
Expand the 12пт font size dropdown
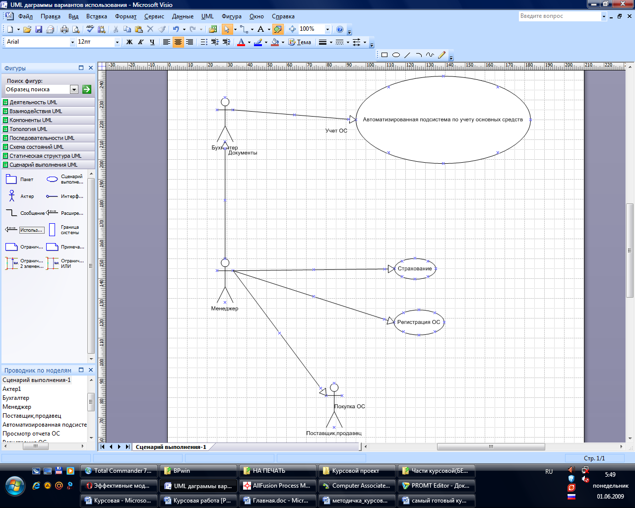click(x=117, y=42)
